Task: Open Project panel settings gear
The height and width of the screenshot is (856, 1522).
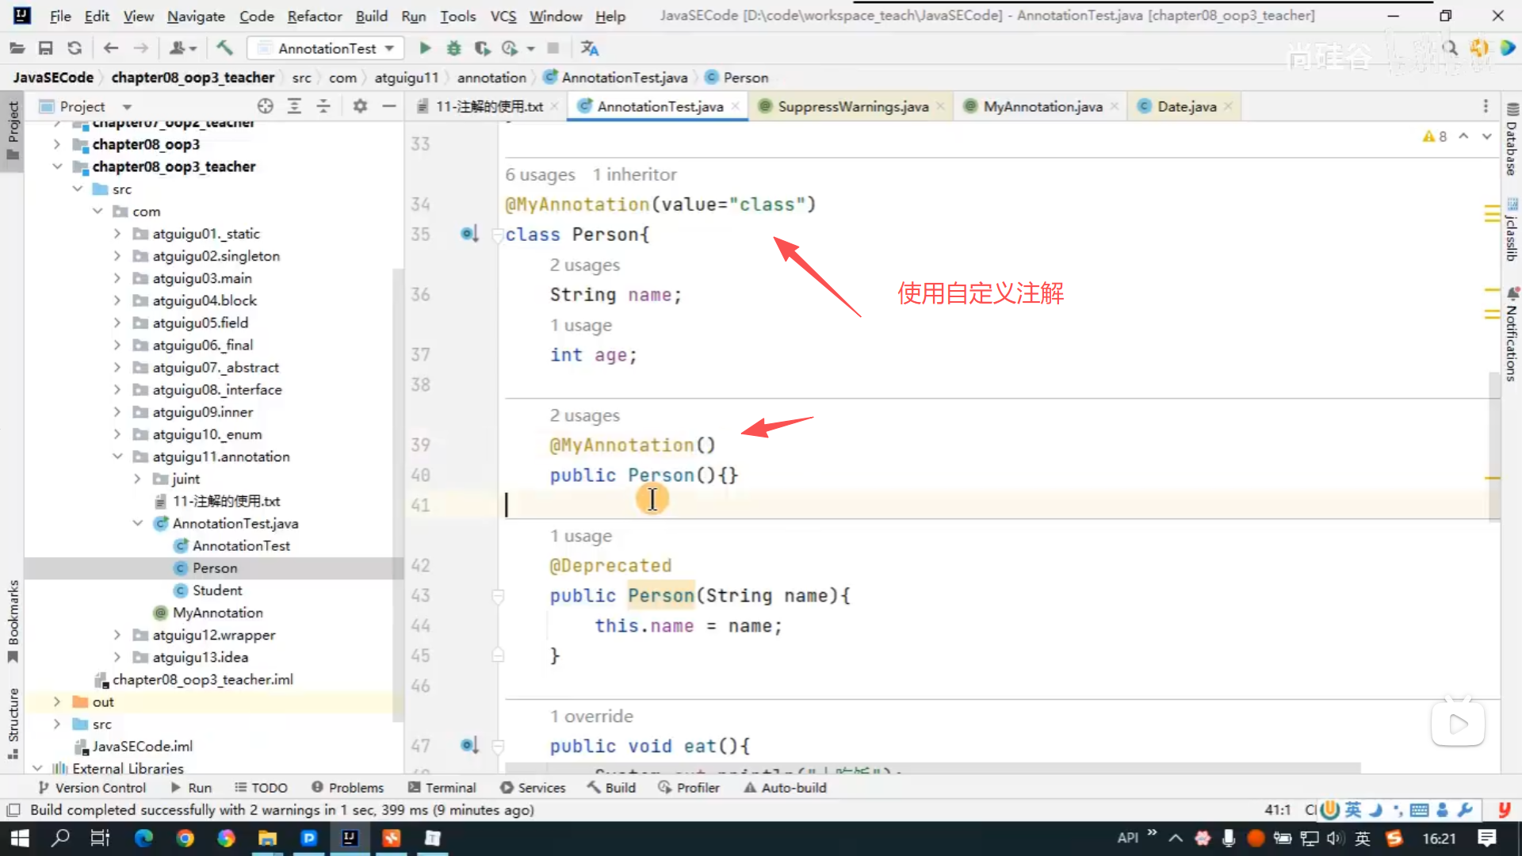Action: click(x=360, y=106)
